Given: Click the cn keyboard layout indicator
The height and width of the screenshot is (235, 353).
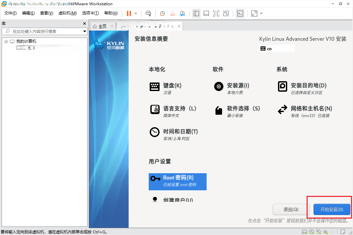Looking at the screenshot, I should (x=277, y=49).
